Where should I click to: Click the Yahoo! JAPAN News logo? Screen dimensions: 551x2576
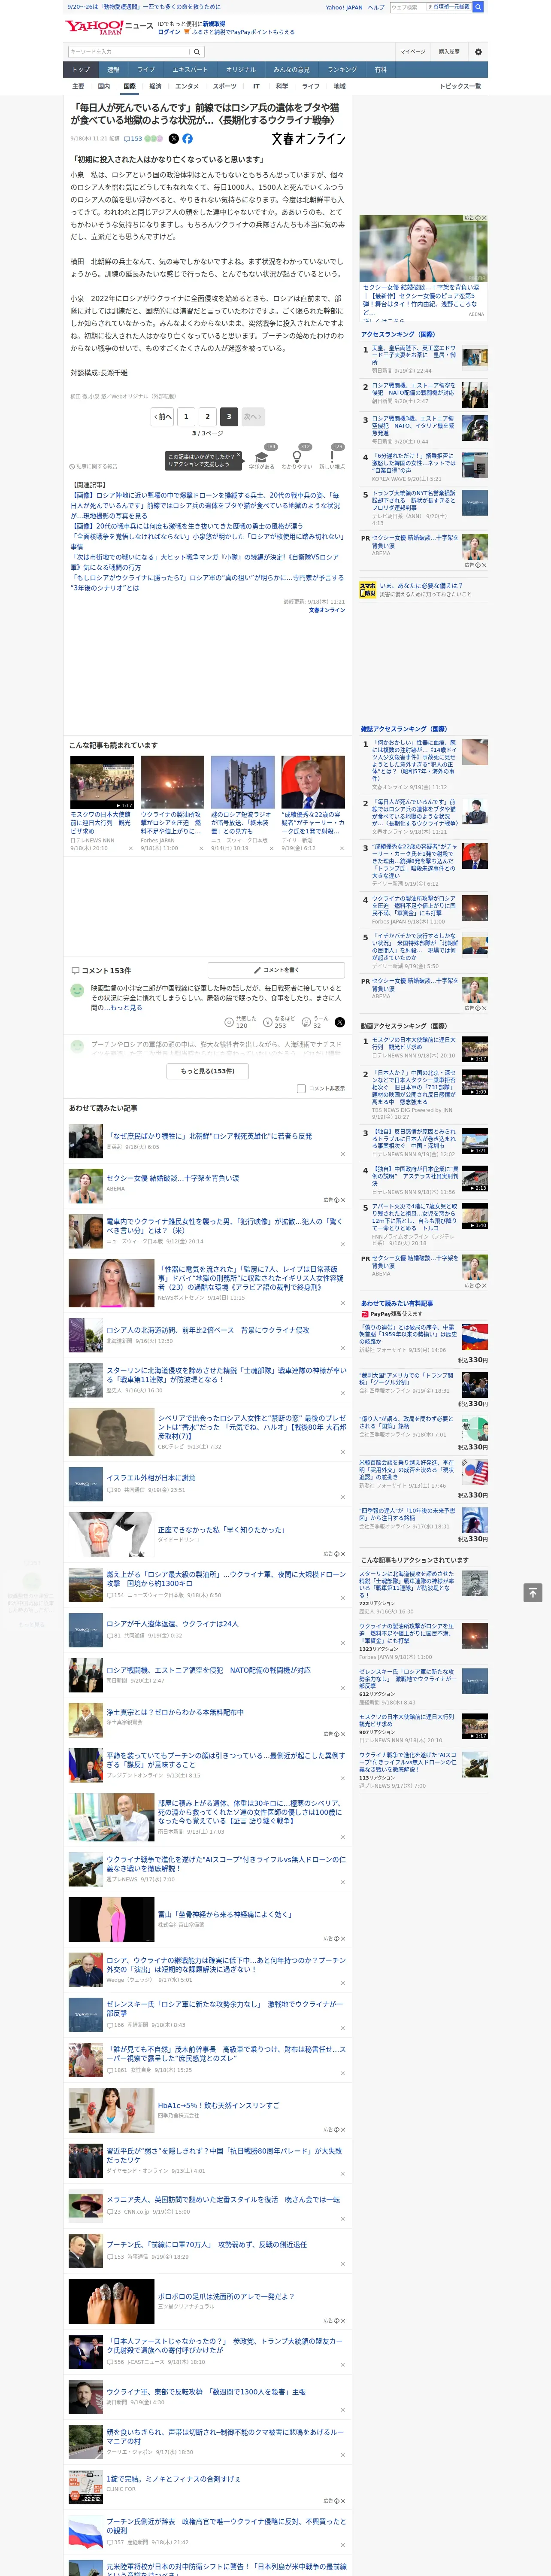click(110, 27)
